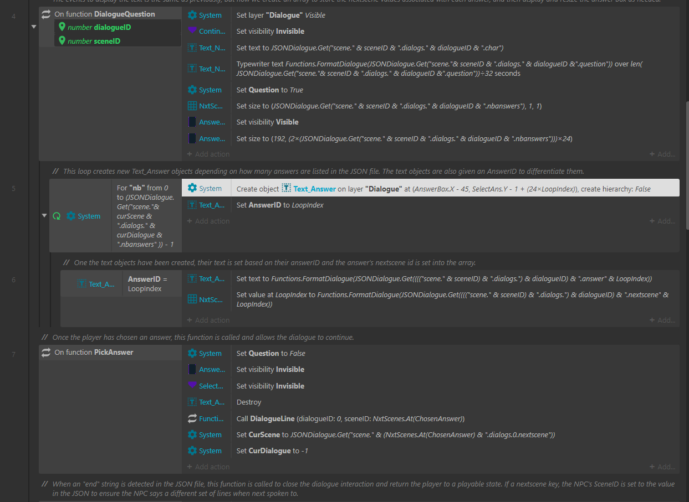Click System gear icon for Set Question to True
689x502 pixels.
click(x=192, y=90)
